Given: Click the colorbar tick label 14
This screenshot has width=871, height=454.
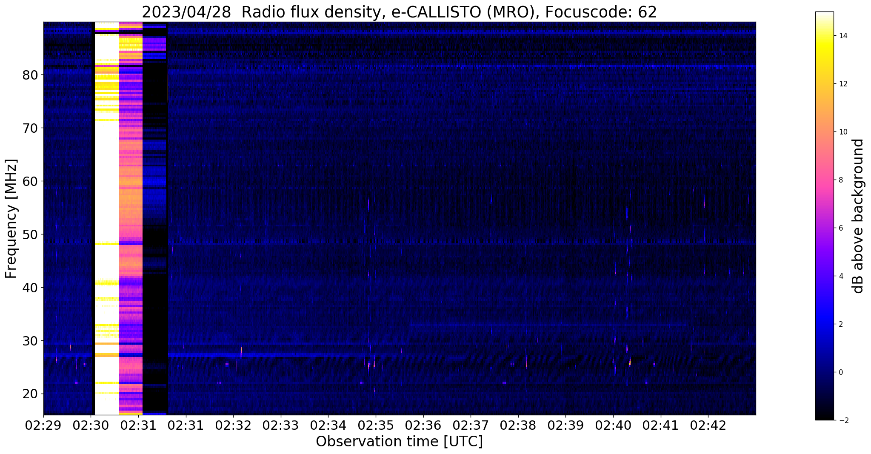Looking at the screenshot, I should pos(843,36).
